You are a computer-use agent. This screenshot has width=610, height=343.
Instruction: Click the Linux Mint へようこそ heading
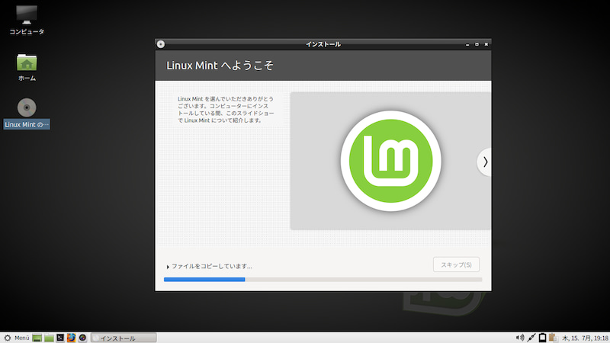point(220,66)
